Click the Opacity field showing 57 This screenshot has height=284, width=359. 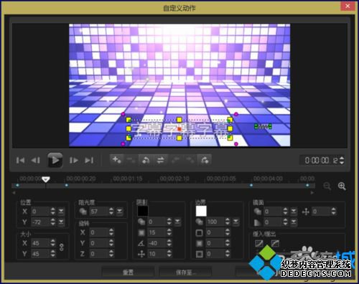pyautogui.click(x=99, y=212)
